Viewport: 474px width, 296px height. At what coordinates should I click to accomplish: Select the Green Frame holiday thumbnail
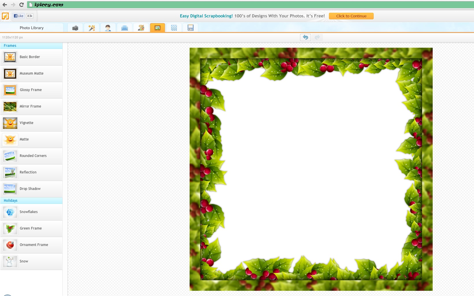tap(10, 229)
